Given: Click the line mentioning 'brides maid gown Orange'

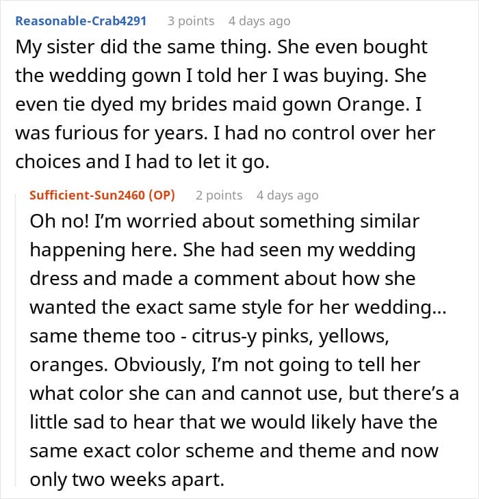Looking at the screenshot, I should (218, 105).
